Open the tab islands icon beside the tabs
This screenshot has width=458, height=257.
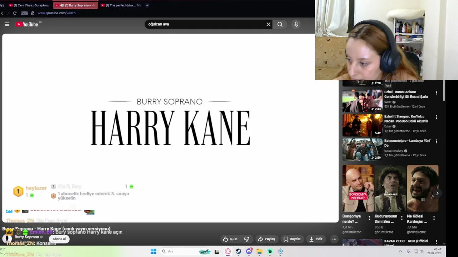[3, 5]
